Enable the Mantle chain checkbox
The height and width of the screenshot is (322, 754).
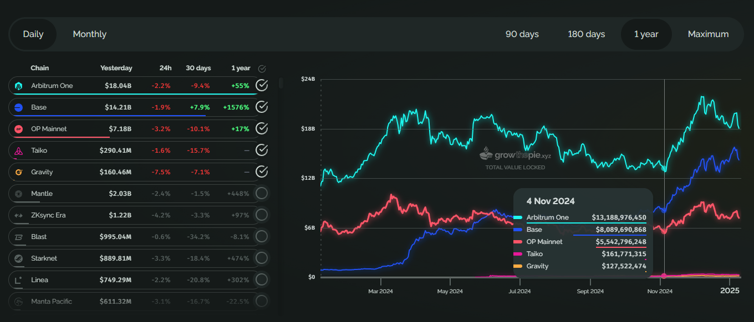[x=262, y=193]
